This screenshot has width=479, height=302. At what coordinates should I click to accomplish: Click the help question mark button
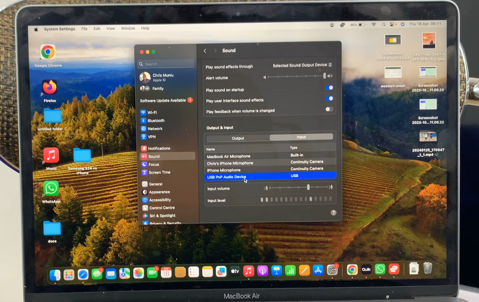click(333, 212)
